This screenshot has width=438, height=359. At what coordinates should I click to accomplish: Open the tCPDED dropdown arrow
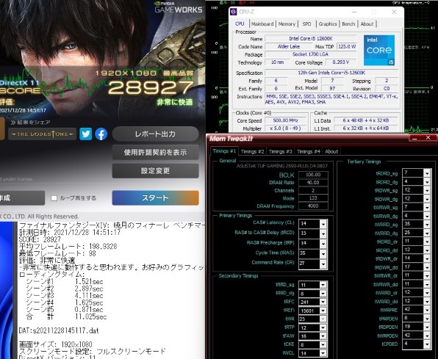pyautogui.click(x=427, y=344)
